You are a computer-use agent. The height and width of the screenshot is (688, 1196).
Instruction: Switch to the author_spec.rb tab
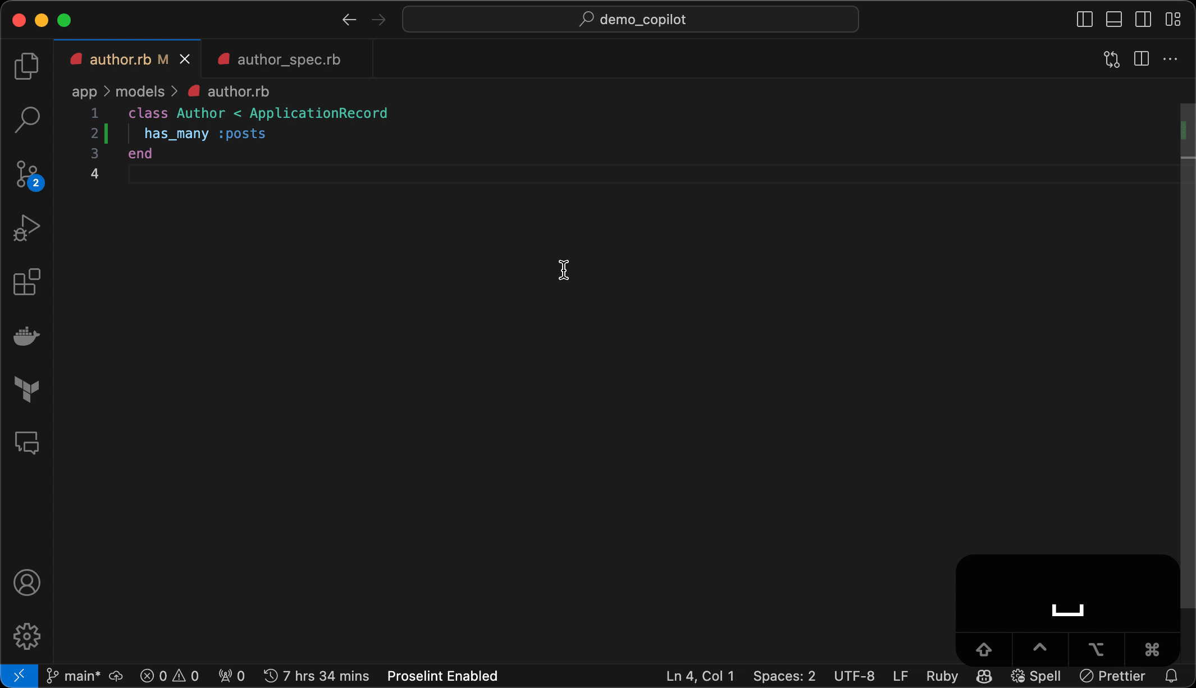(288, 58)
